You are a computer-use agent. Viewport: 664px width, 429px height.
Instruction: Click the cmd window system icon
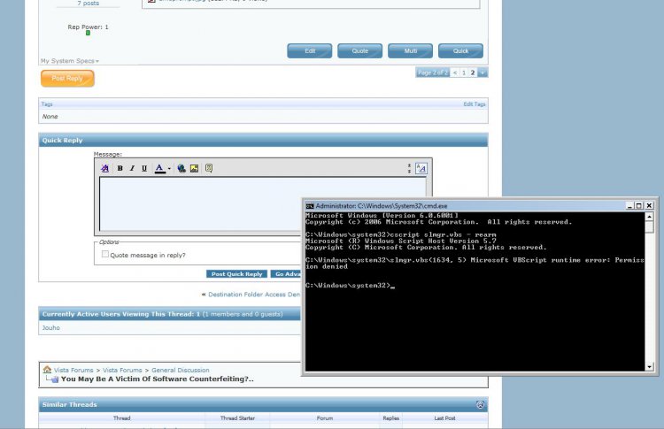click(x=310, y=206)
